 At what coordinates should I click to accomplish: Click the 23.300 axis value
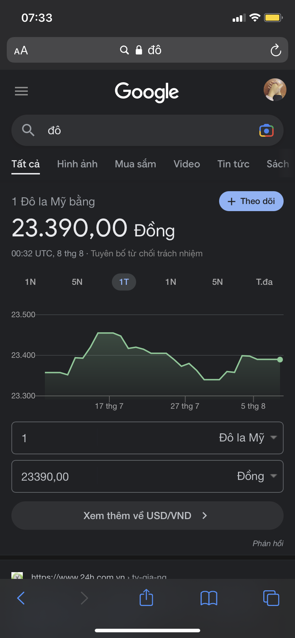[x=24, y=396]
